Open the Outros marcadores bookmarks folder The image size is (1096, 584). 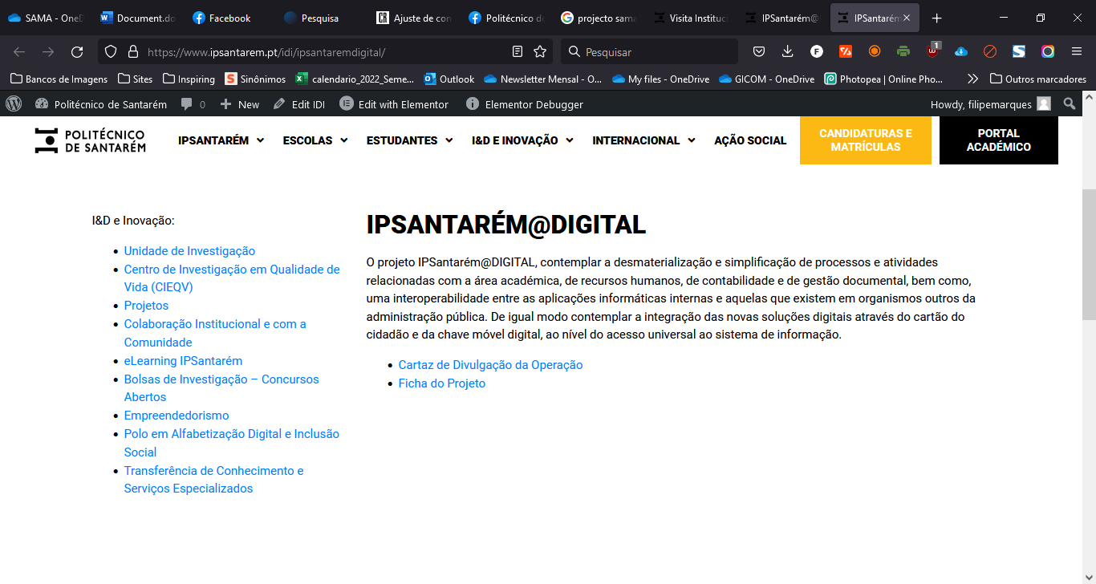coord(1038,79)
